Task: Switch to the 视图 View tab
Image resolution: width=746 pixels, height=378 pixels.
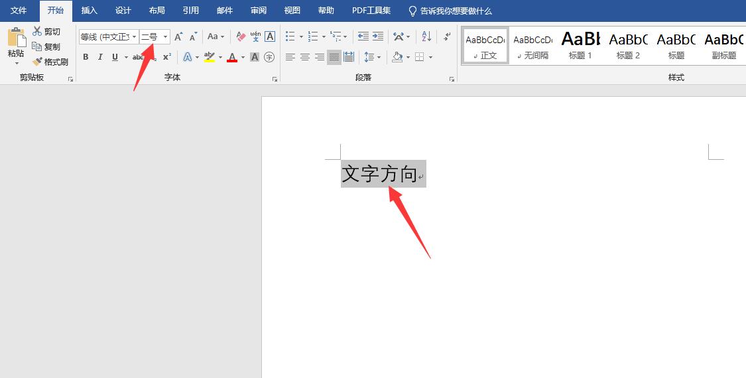Action: [292, 11]
